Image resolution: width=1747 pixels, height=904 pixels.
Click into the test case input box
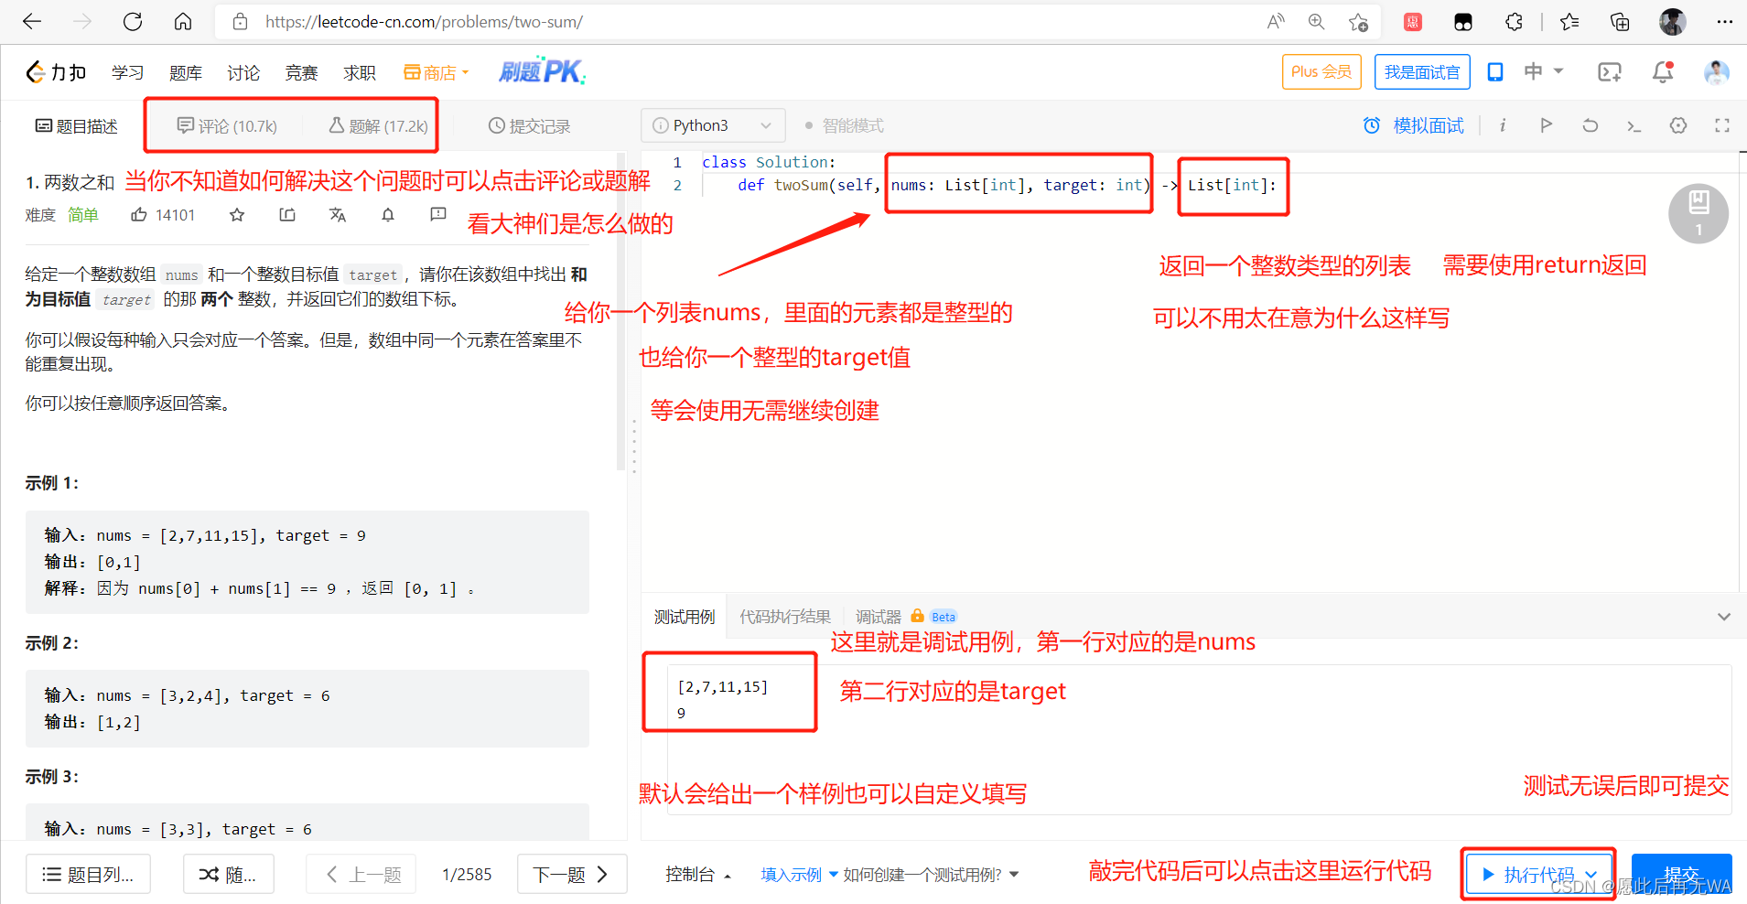coord(1199,739)
